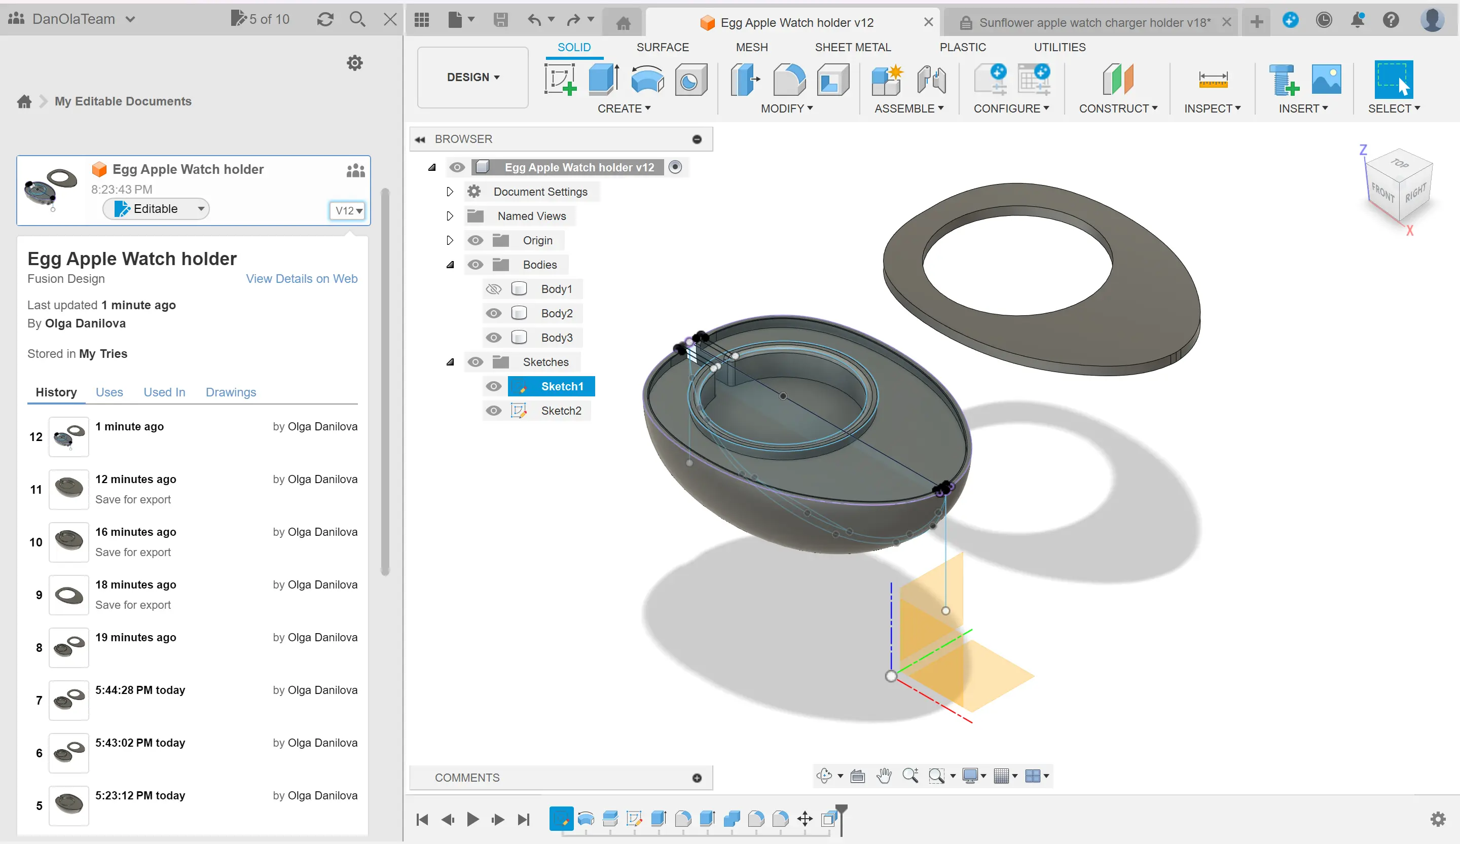Select the Hole tool

pyautogui.click(x=690, y=80)
